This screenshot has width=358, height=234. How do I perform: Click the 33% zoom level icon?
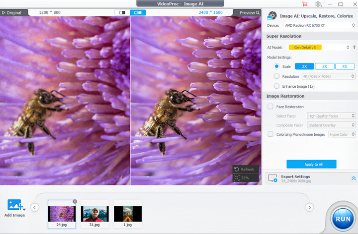(237, 178)
